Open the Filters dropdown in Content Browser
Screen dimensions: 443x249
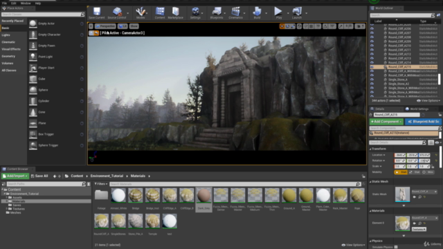coord(101,184)
